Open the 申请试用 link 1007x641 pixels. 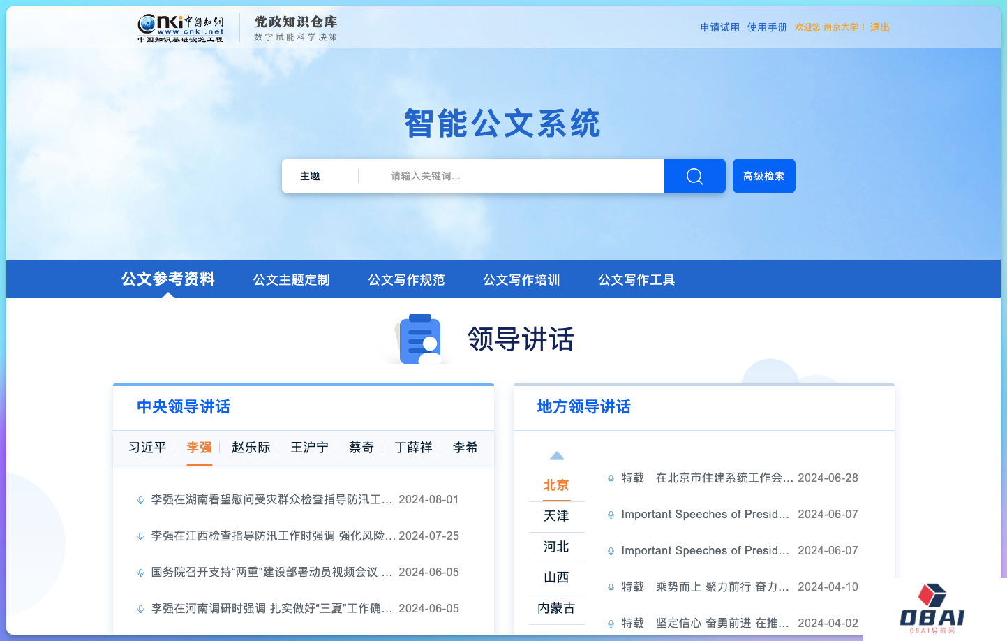pos(719,27)
